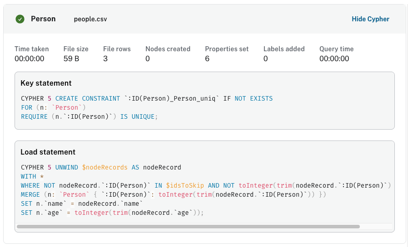
Task: Click the Key statement heading
Action: tap(46, 83)
